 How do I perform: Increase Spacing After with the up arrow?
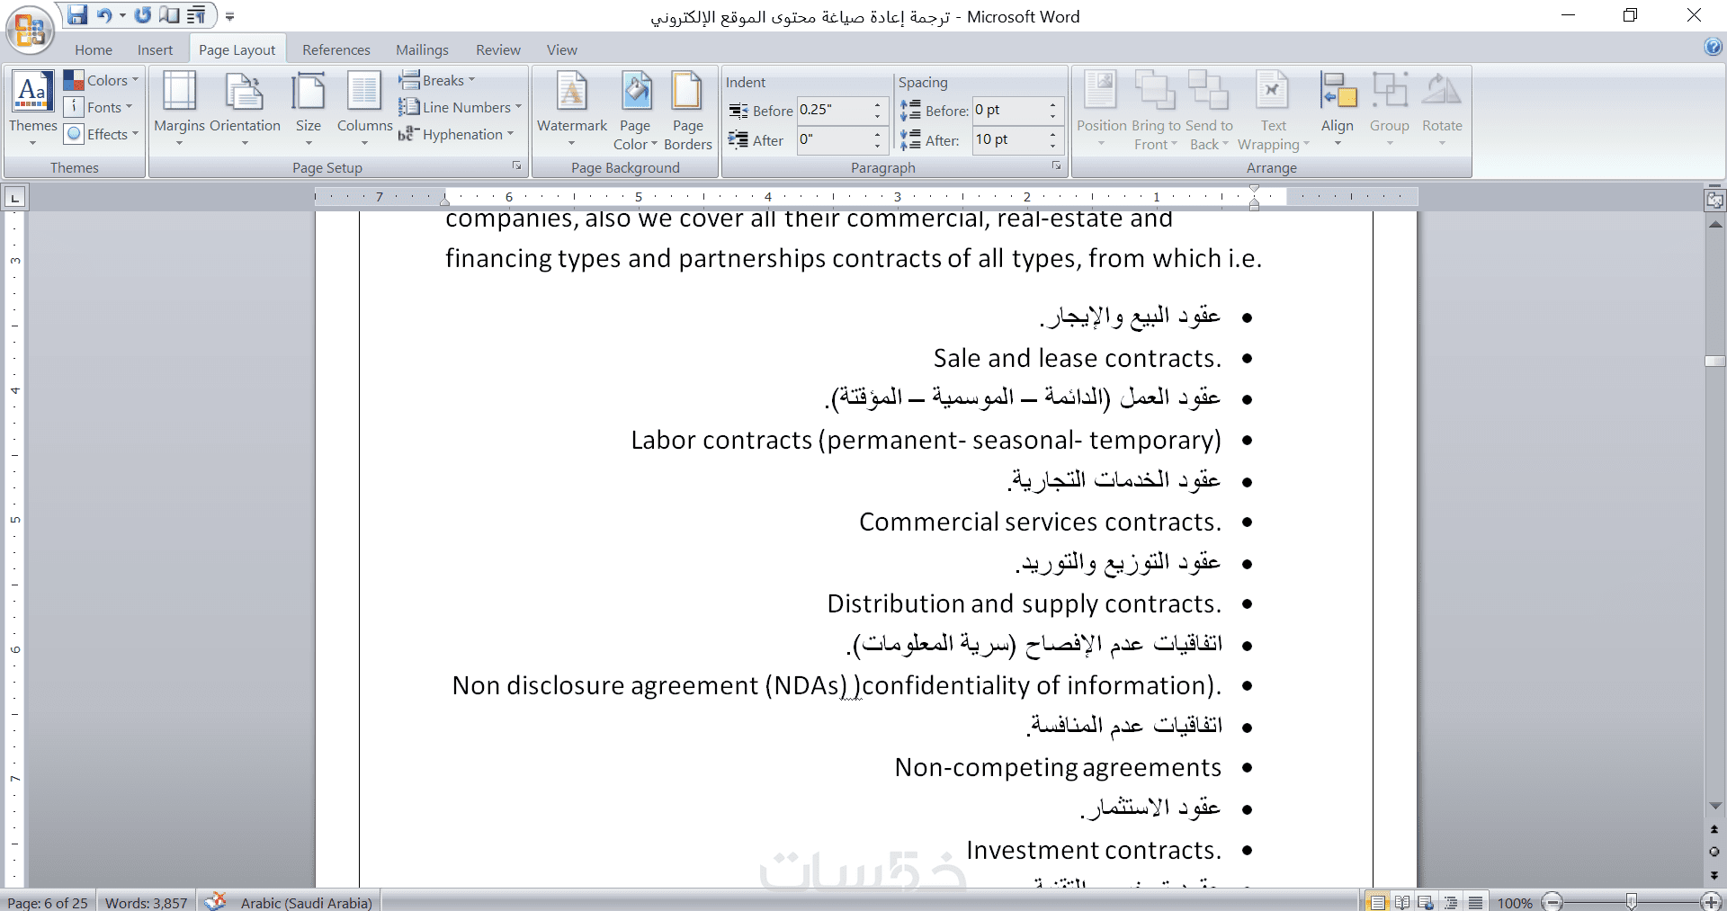click(x=1053, y=134)
